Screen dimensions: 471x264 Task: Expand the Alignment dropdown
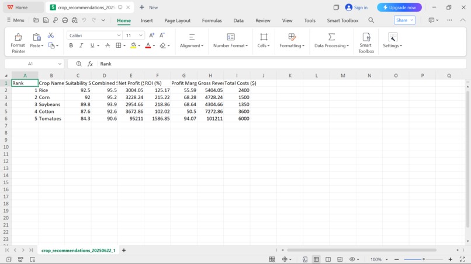pyautogui.click(x=192, y=45)
